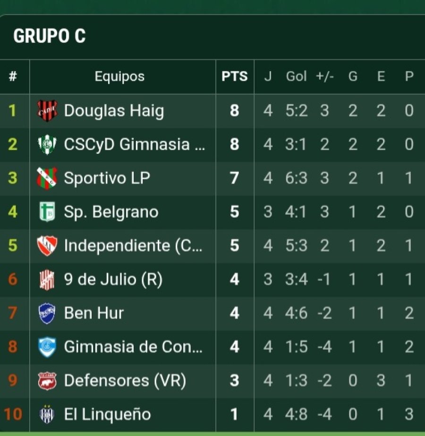Click the CSCyD Gimnasia club crest

[x=47, y=144]
